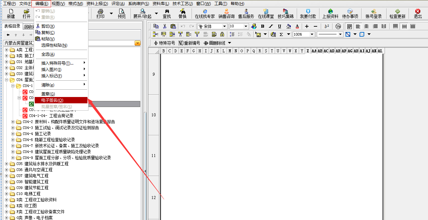The width and height of the screenshot is (428, 220).
Task: Open the 账号登录 account login
Action: pos(374,13)
